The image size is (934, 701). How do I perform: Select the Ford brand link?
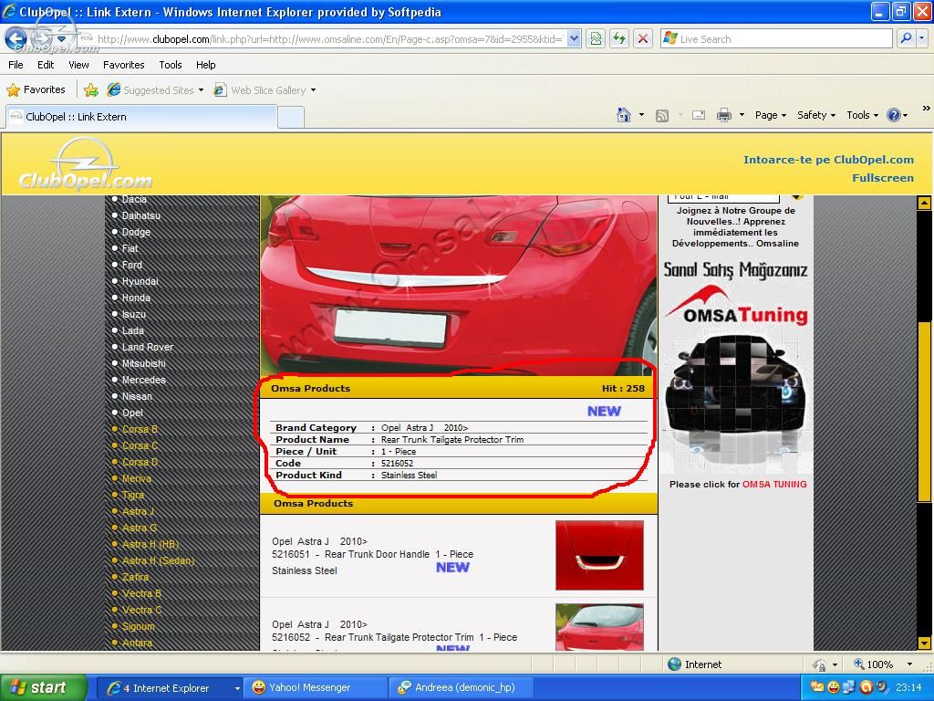point(131,265)
